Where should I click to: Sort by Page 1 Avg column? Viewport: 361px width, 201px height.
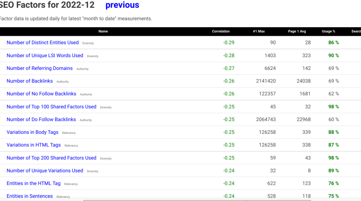point(297,31)
